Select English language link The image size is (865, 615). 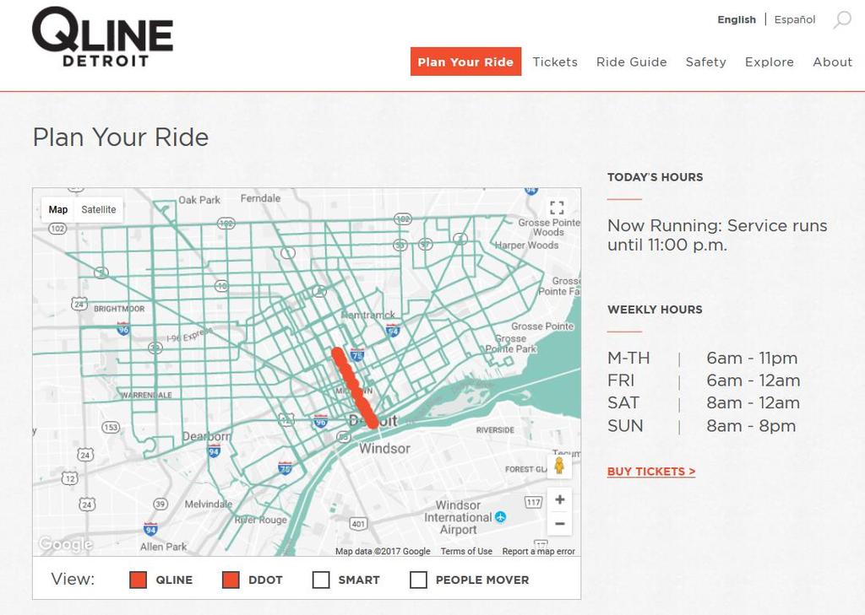pos(737,20)
